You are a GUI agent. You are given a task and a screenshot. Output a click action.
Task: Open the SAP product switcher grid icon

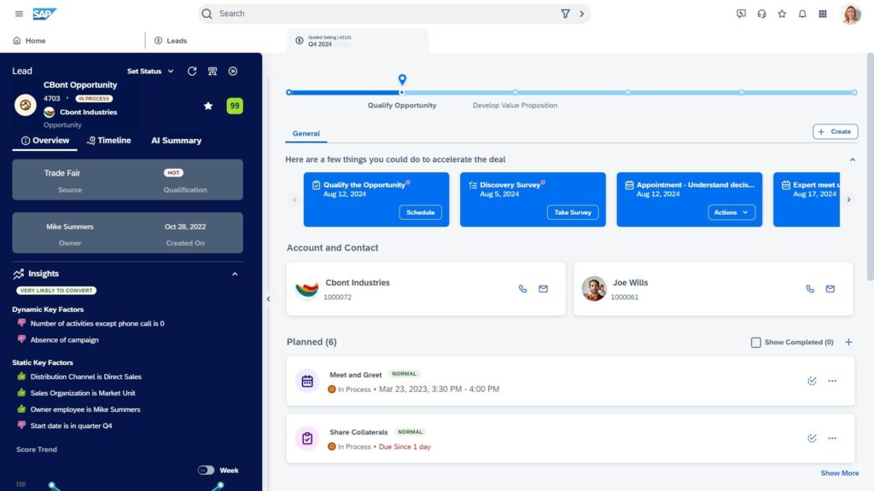823,14
